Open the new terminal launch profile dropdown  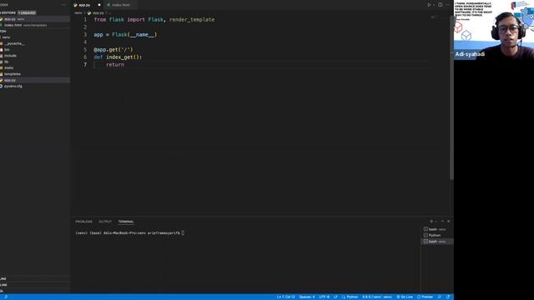[x=436, y=222]
